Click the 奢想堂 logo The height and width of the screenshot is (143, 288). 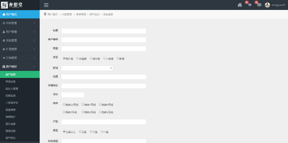pyautogui.click(x=12, y=5)
